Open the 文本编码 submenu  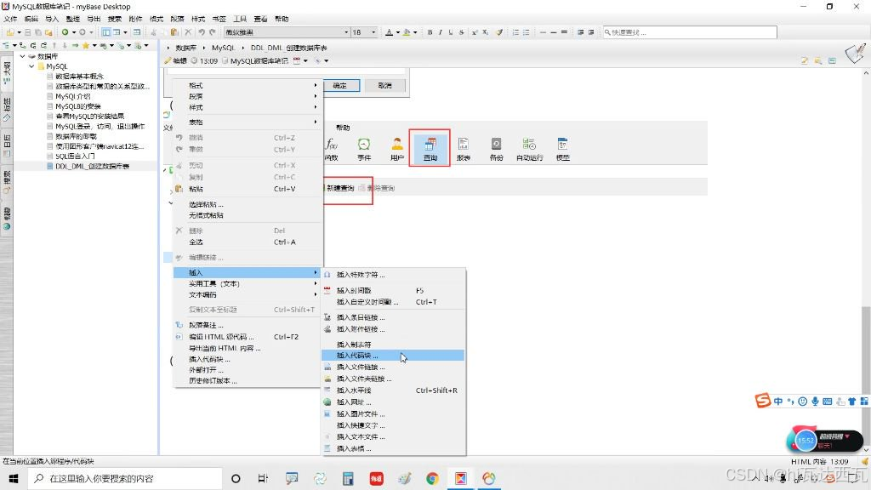248,294
